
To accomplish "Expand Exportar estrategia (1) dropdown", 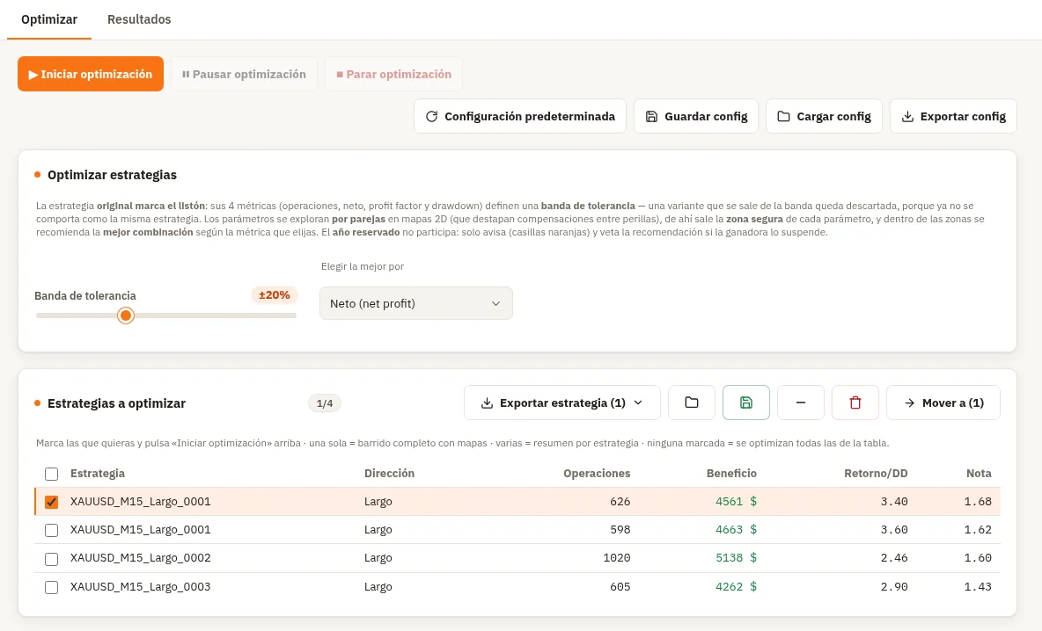I will 562,403.
